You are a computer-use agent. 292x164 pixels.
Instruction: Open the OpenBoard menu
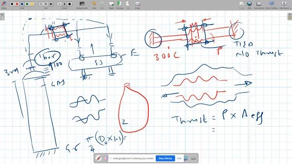coord(284,5)
